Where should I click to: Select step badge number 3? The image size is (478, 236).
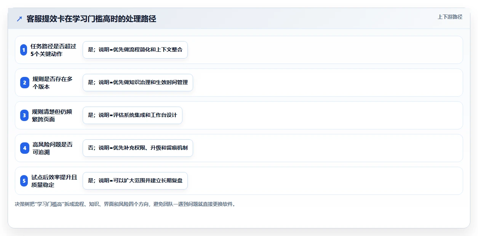tap(24, 115)
